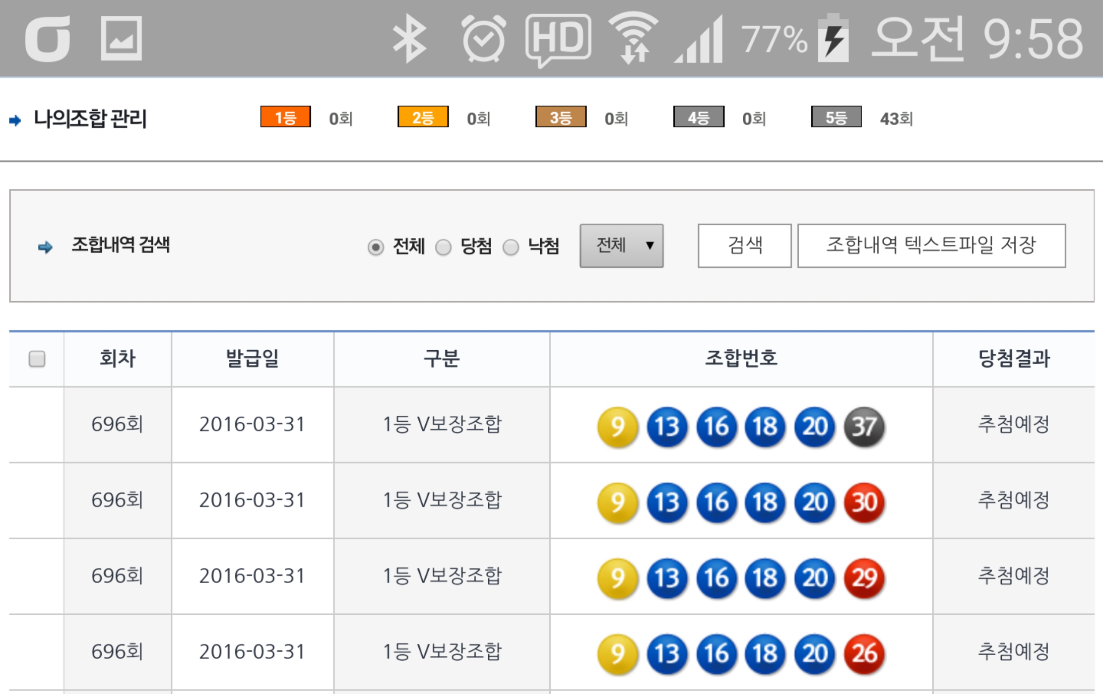
Task: Select the 전체 radio button
Action: tap(376, 247)
